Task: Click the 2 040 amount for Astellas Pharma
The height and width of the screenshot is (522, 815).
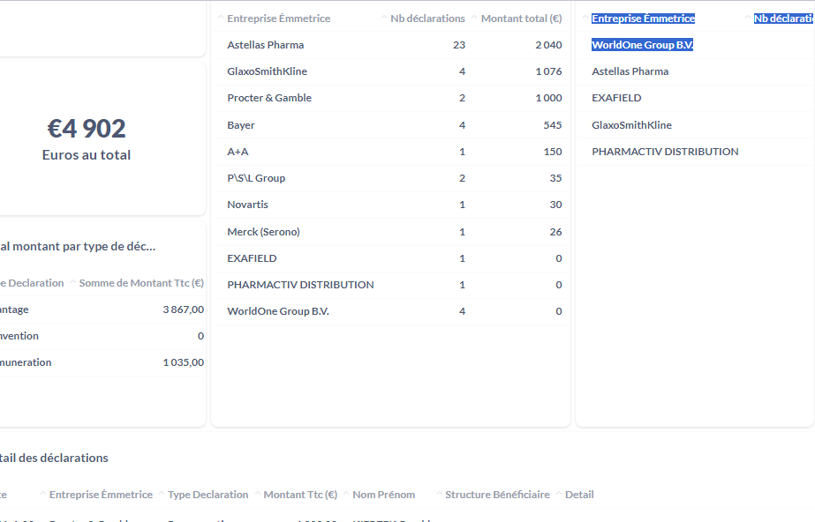Action: 548,45
